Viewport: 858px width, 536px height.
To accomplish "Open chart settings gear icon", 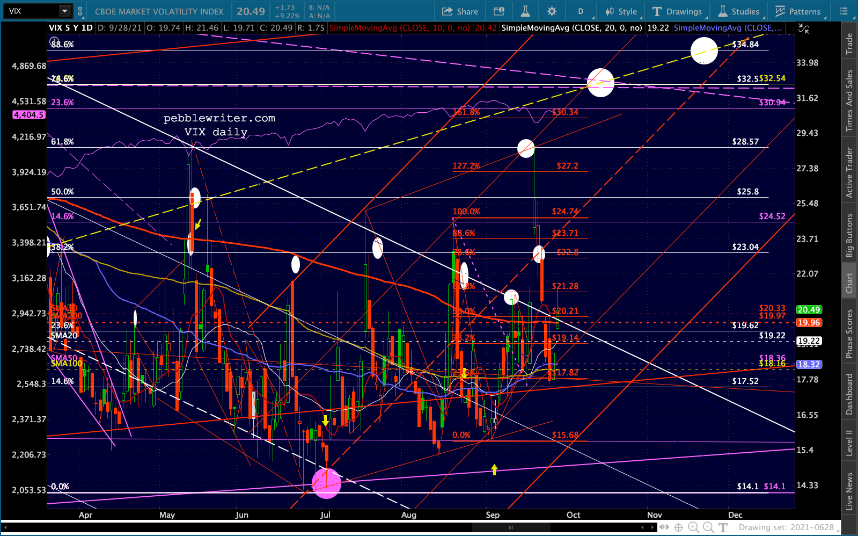I will (552, 11).
